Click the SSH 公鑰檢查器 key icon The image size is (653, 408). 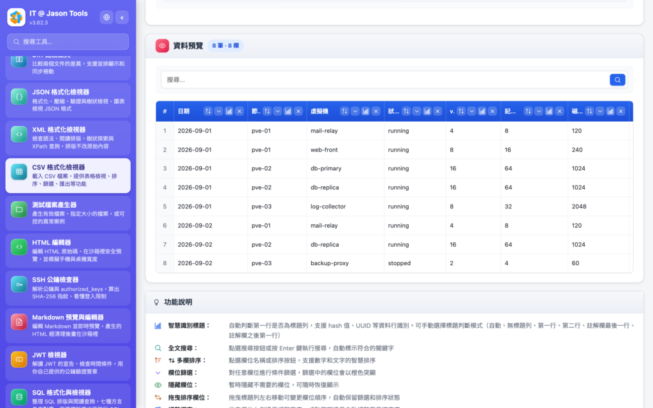19,284
